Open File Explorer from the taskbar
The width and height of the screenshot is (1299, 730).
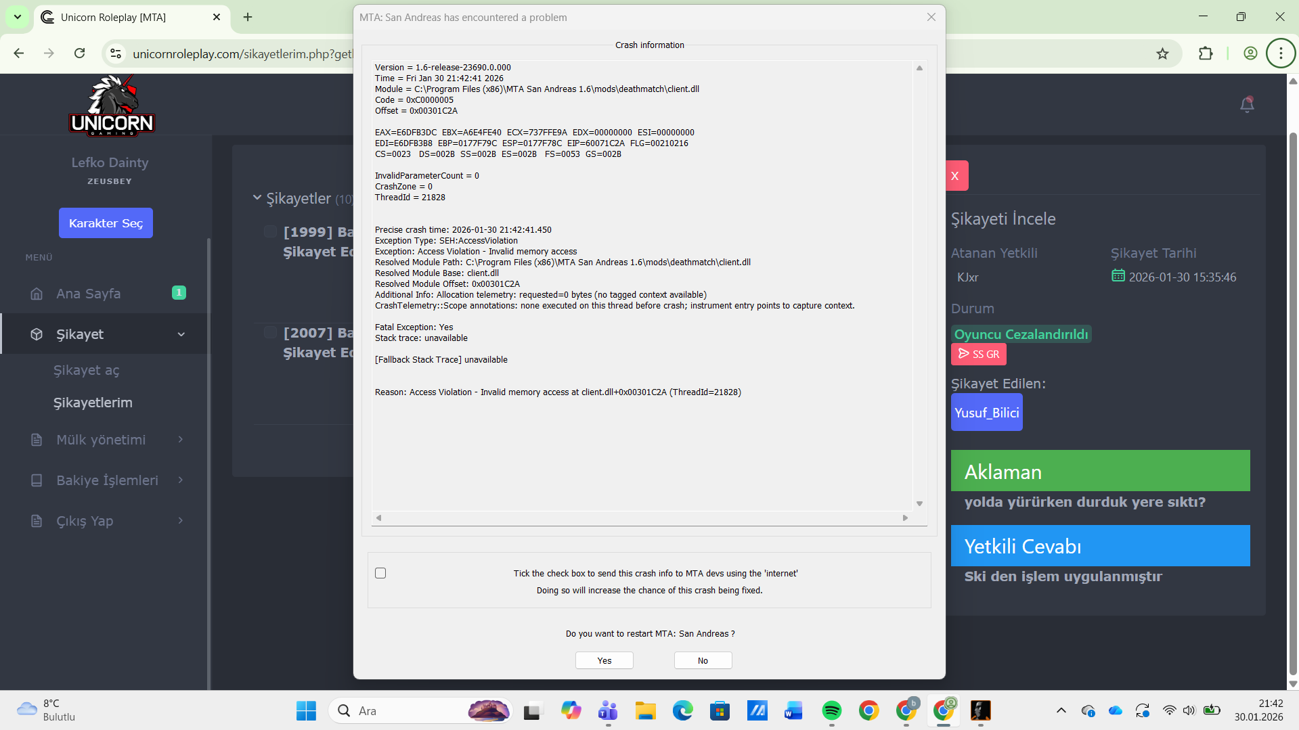645,710
